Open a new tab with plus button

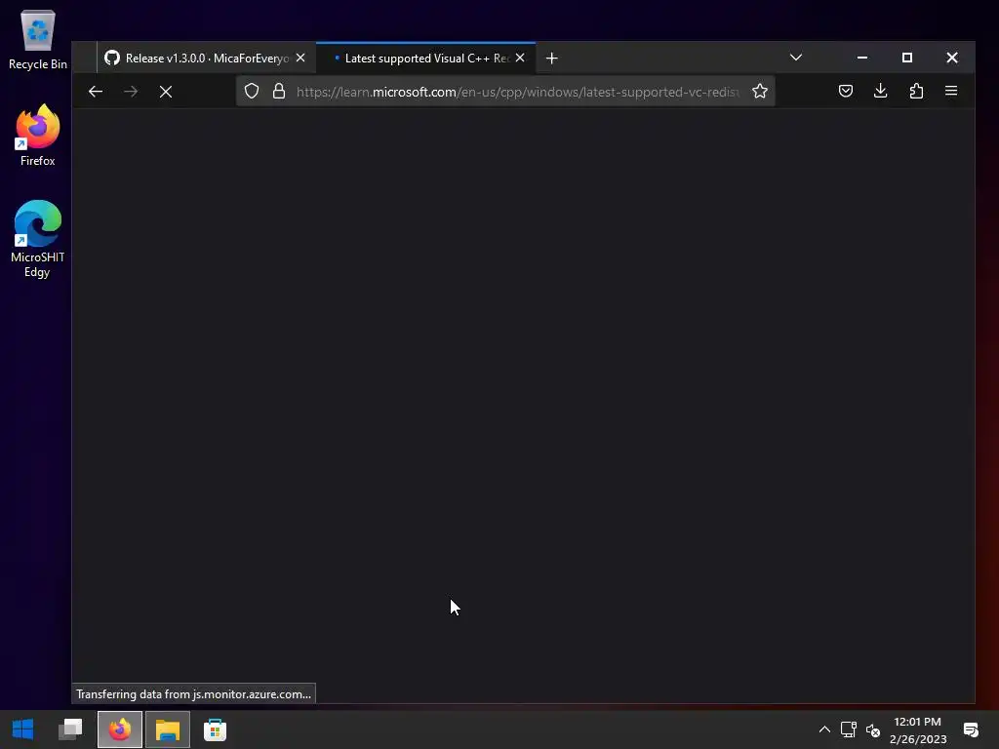coord(552,58)
